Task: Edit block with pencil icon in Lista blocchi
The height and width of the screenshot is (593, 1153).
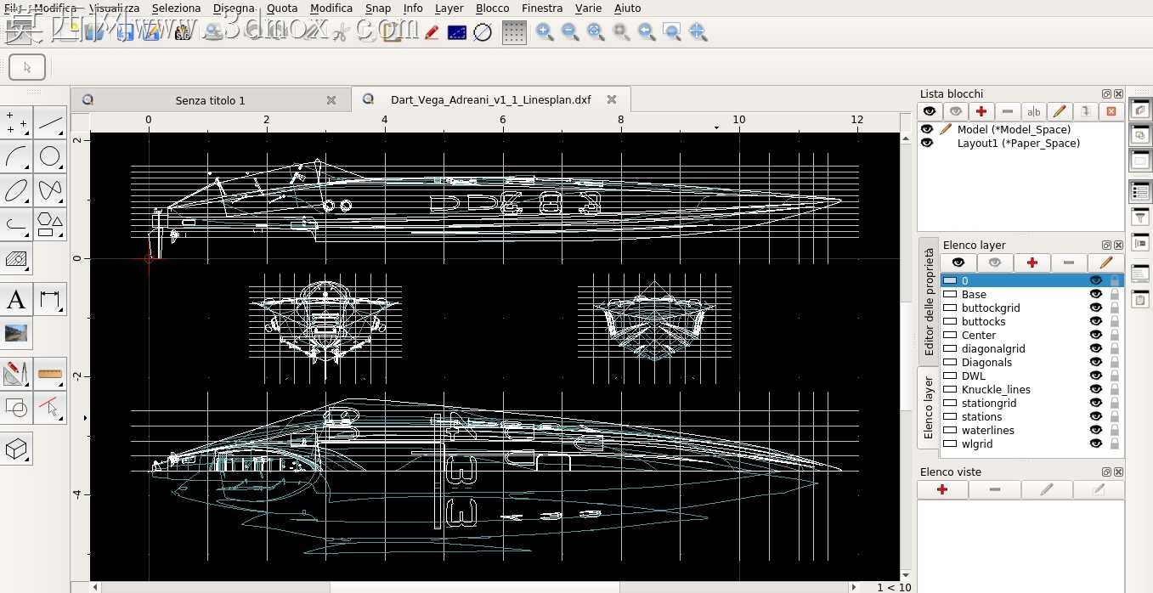Action: pos(1060,111)
